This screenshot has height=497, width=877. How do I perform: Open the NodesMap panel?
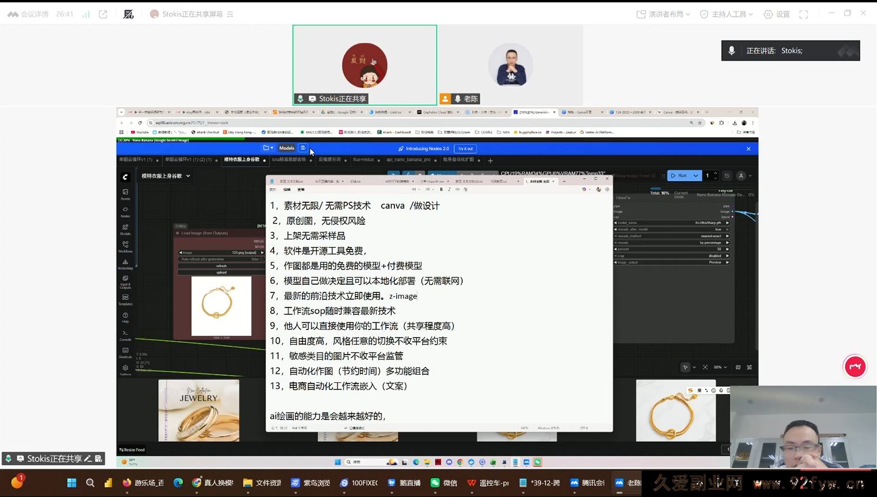click(x=125, y=262)
